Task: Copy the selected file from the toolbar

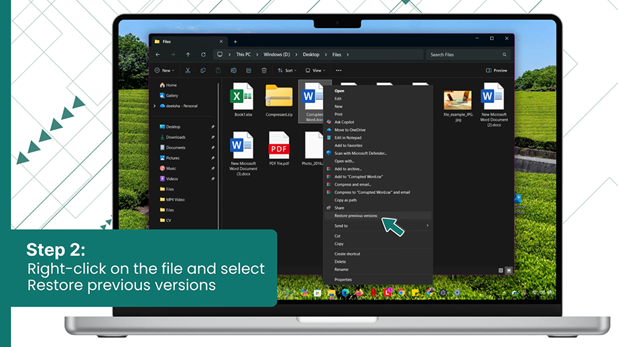Action: point(203,70)
